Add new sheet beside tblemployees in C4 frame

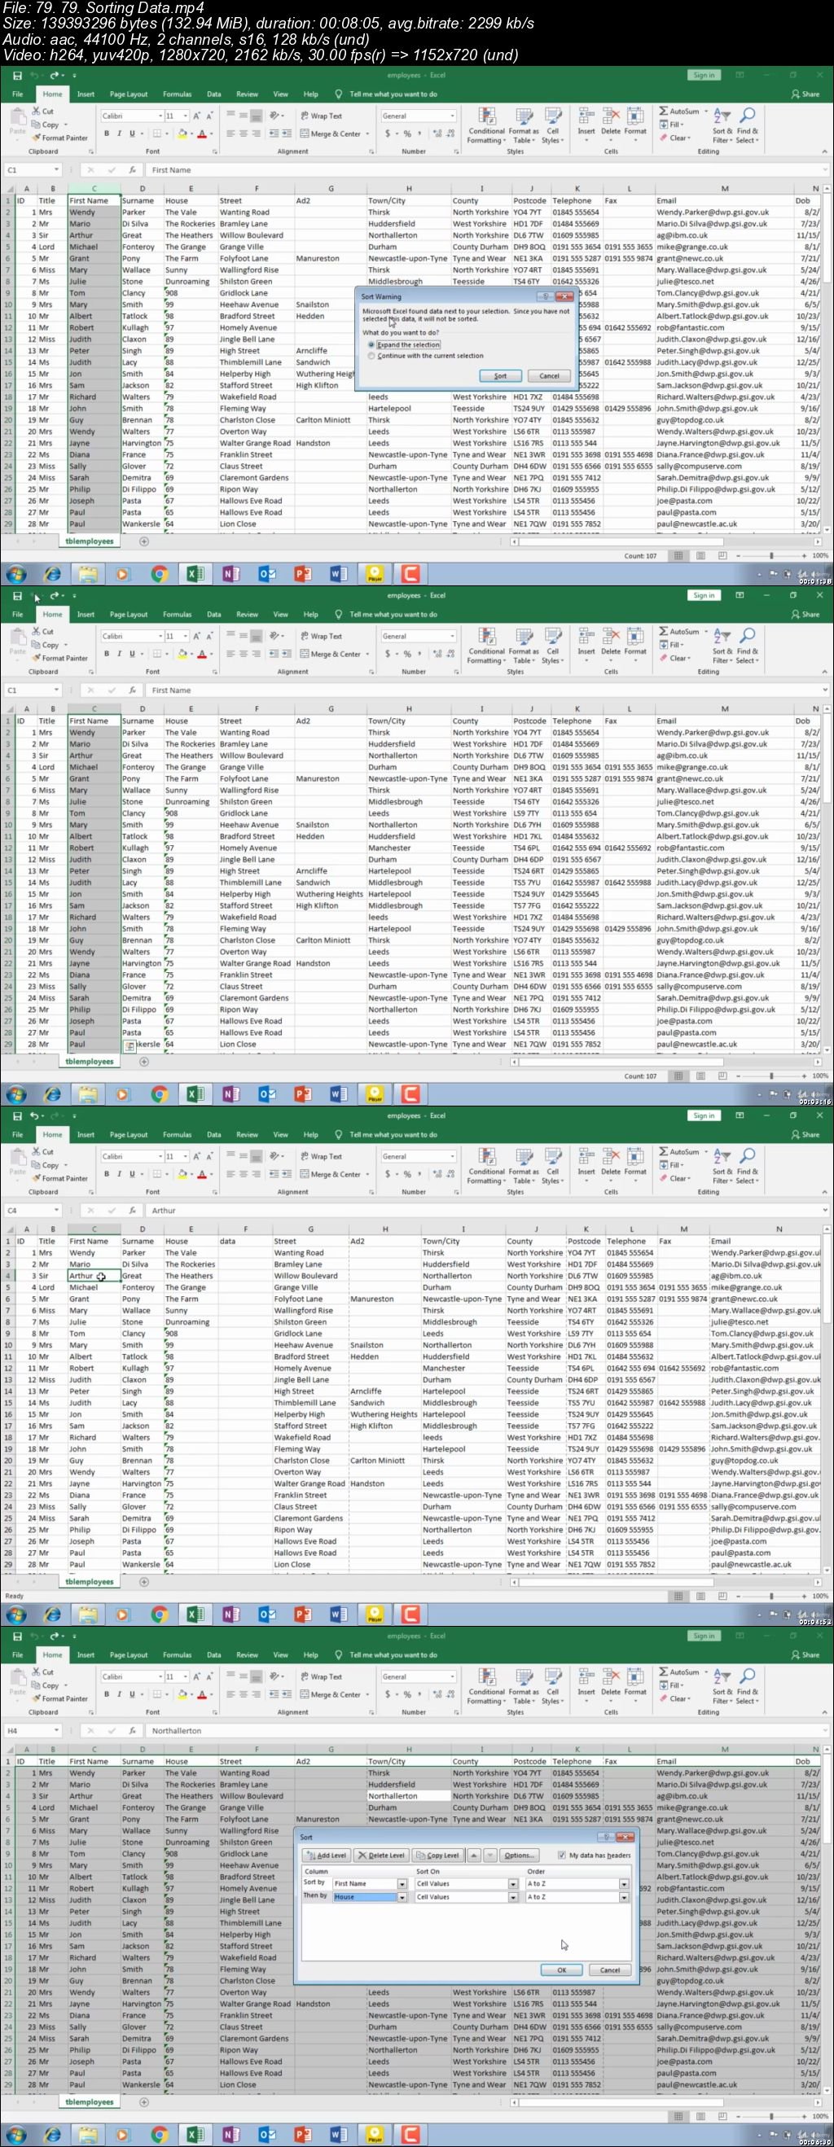[x=143, y=1582]
